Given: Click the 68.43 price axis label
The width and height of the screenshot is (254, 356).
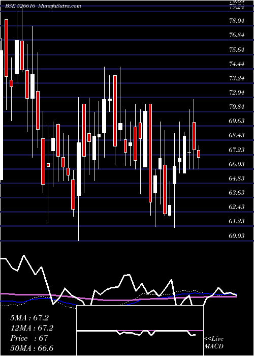Looking at the screenshot, I should [x=237, y=135].
